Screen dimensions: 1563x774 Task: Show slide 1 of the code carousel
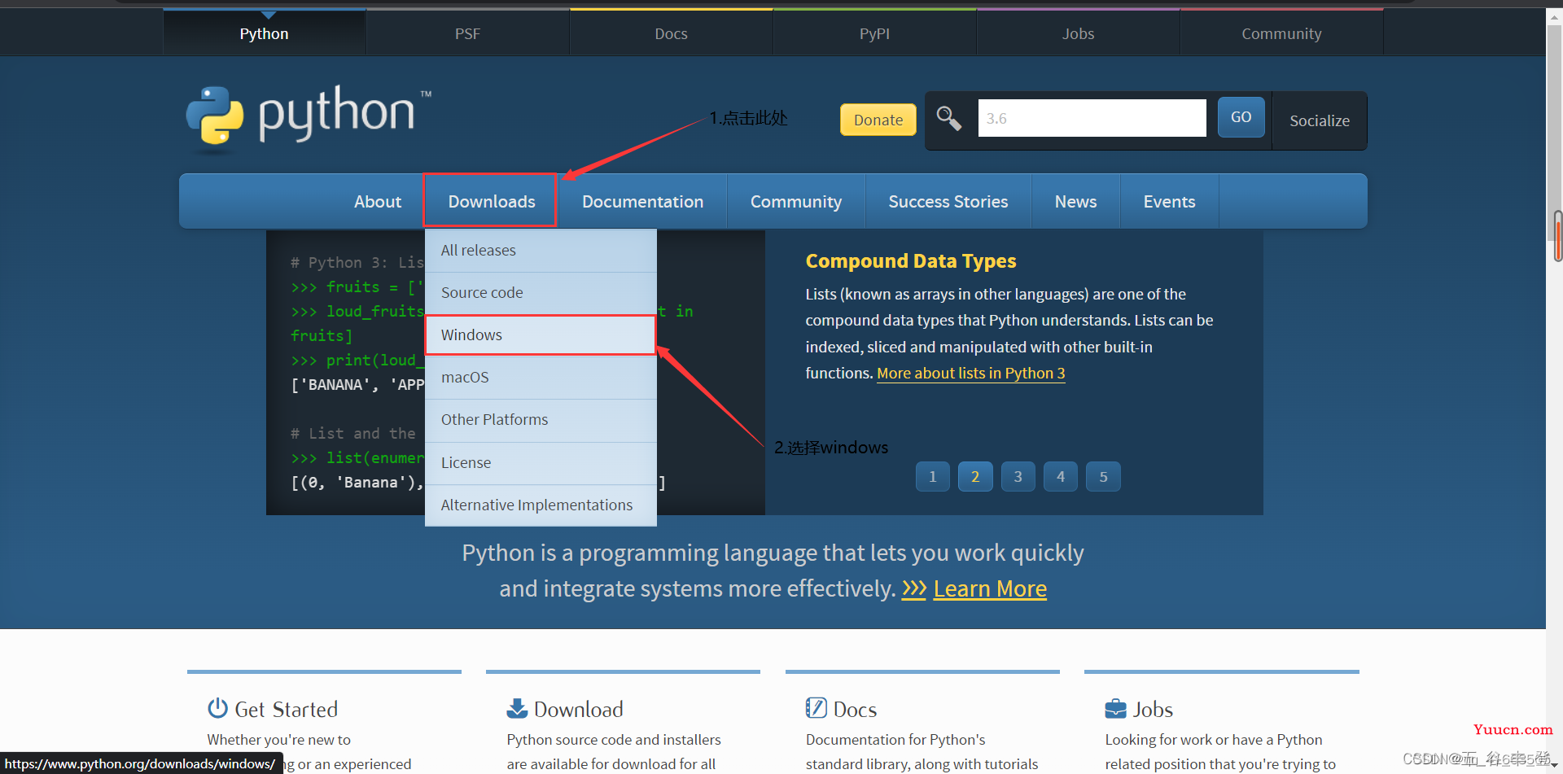point(933,477)
